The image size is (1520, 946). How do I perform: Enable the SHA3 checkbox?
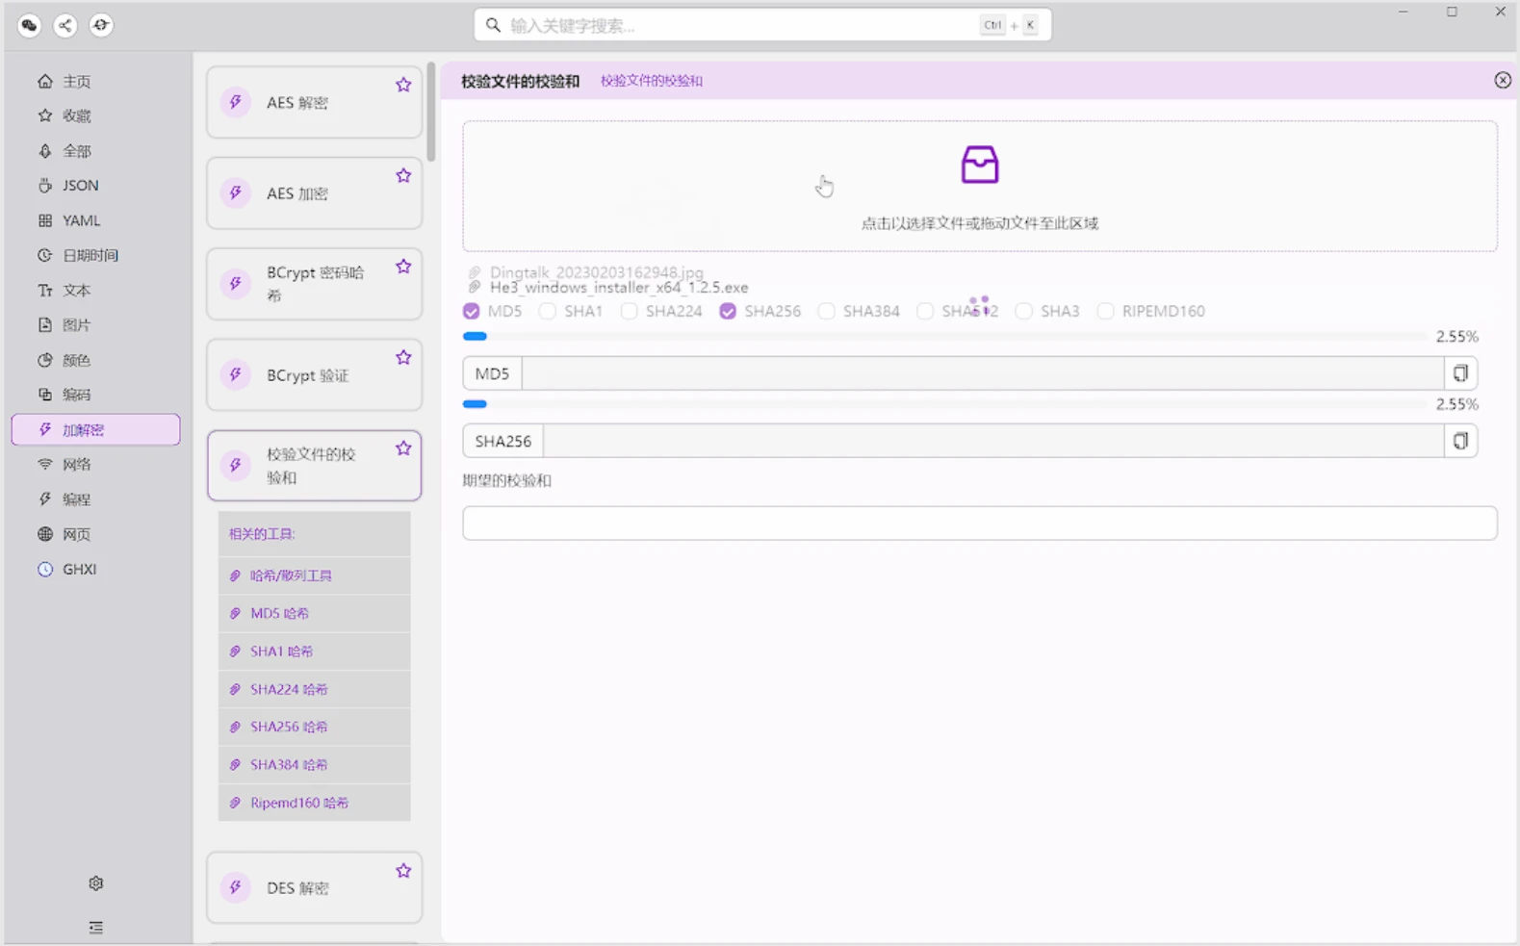[x=1023, y=311]
